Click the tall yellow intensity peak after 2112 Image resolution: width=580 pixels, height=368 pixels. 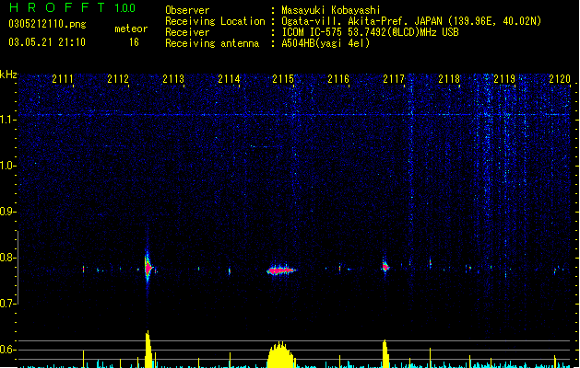tap(148, 349)
